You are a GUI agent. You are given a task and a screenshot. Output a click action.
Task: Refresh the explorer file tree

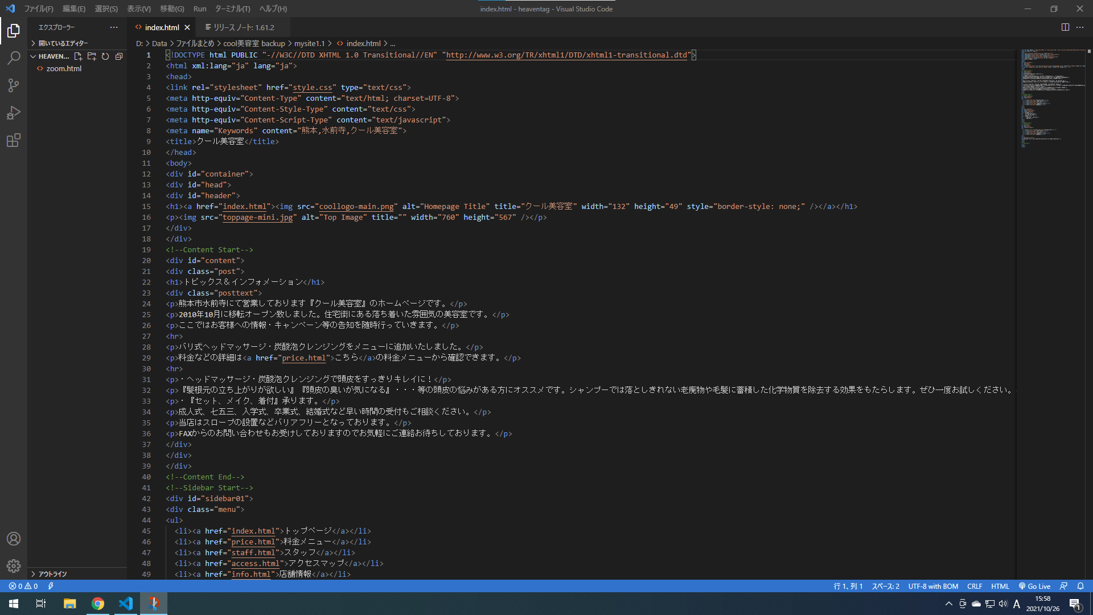(x=105, y=56)
